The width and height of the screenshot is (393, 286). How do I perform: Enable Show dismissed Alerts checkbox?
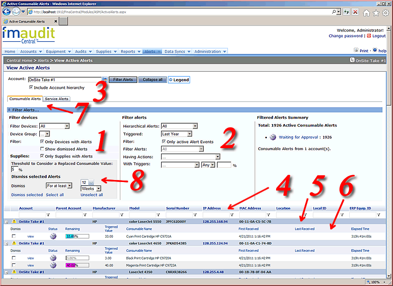[x=42, y=149]
